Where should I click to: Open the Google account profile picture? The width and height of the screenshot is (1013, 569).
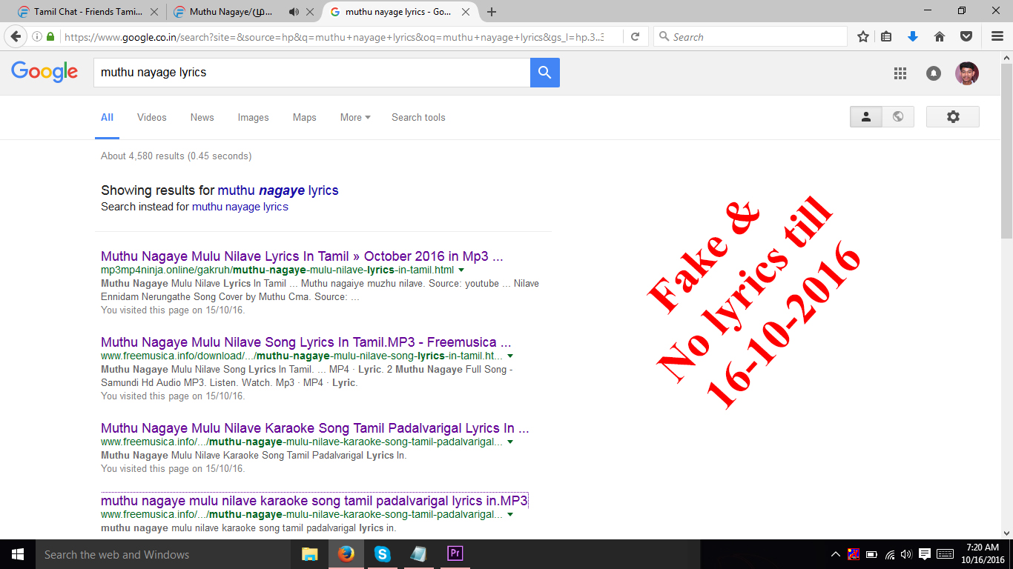pos(967,73)
